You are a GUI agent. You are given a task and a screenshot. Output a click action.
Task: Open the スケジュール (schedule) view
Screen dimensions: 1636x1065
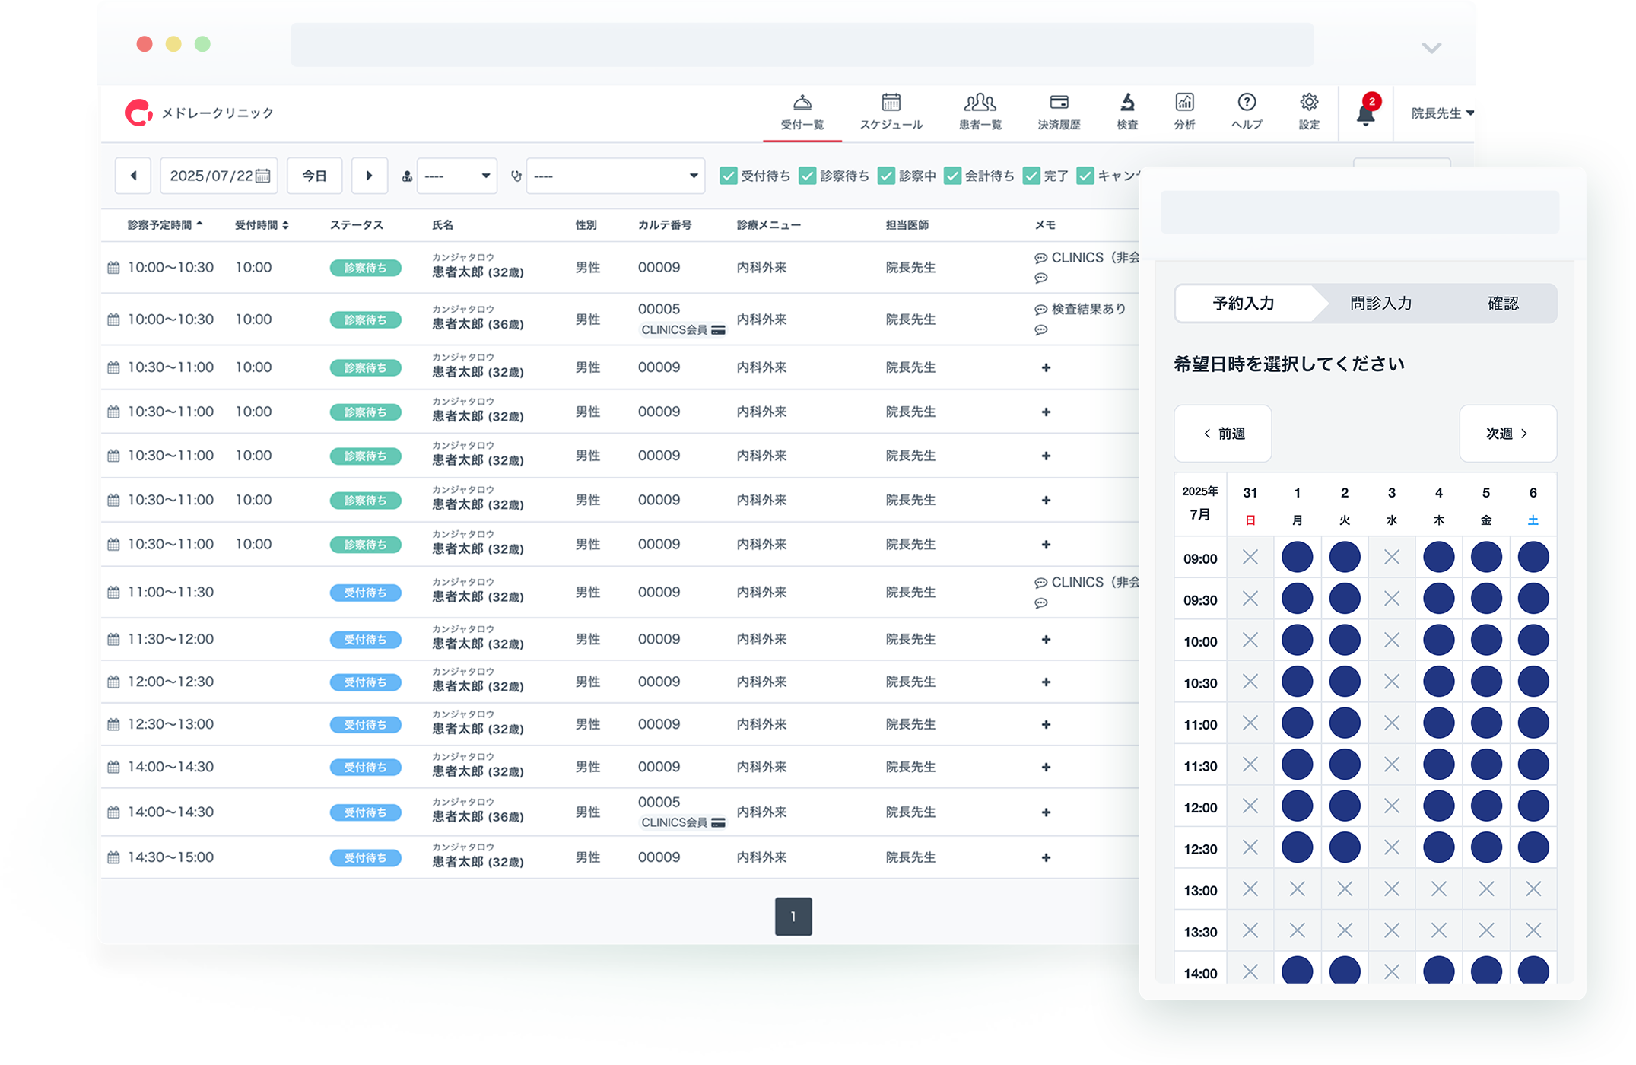tap(891, 113)
